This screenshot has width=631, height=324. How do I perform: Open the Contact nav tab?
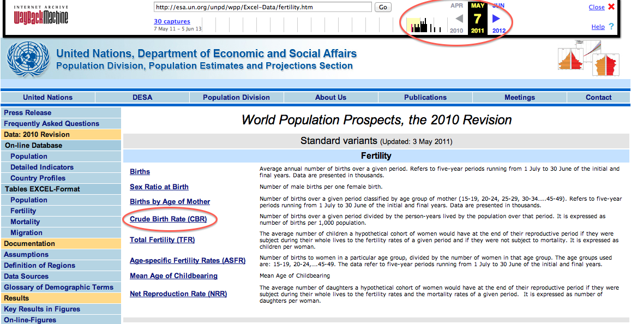[x=598, y=98]
